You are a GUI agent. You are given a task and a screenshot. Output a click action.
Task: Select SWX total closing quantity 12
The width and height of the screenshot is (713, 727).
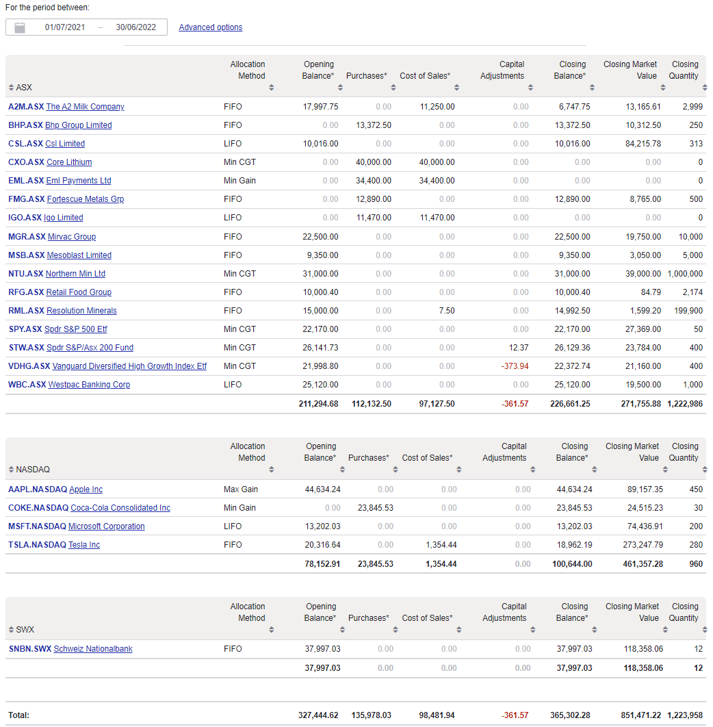(698, 668)
